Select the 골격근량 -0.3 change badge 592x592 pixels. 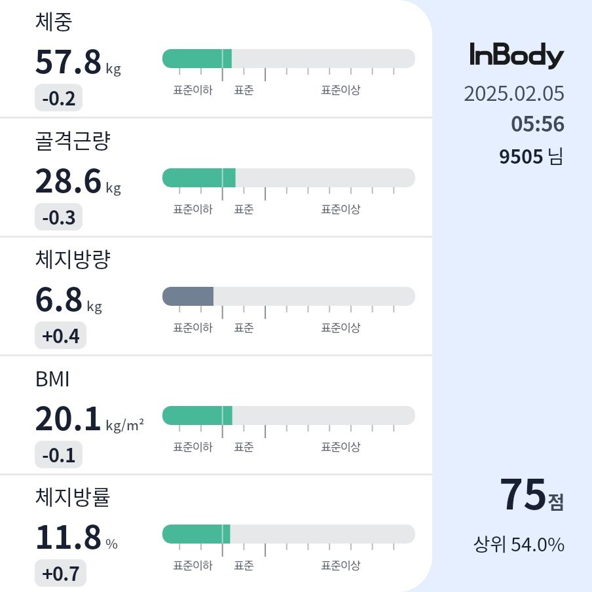58,217
